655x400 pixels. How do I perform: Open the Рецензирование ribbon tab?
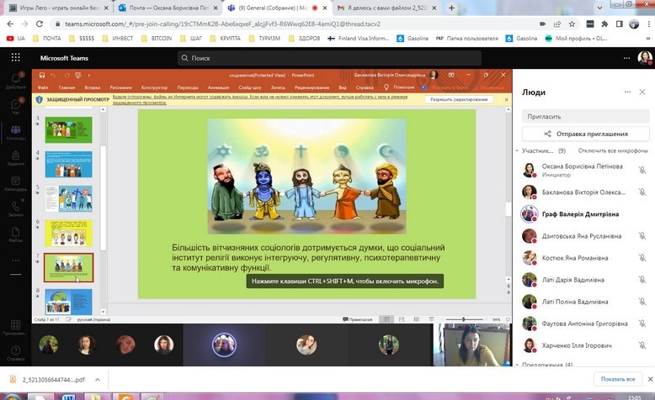click(x=312, y=87)
